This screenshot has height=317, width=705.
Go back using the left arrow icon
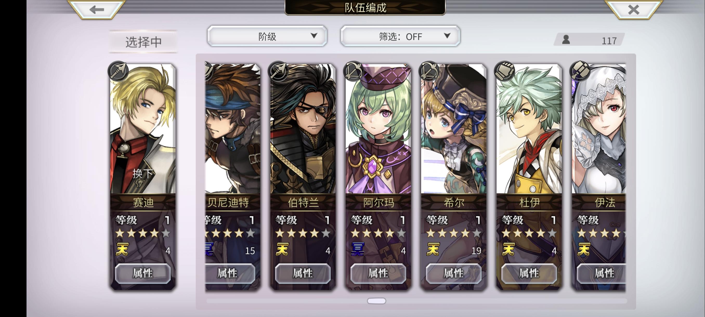[97, 10]
